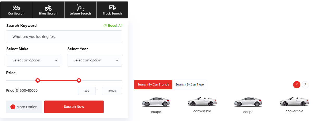Click the Reset All link text

pos(115,26)
